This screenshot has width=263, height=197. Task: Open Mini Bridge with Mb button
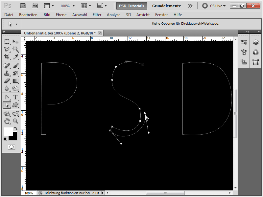pos(35,6)
